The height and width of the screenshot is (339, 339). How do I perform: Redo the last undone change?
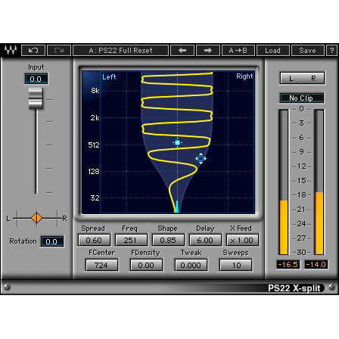point(59,51)
